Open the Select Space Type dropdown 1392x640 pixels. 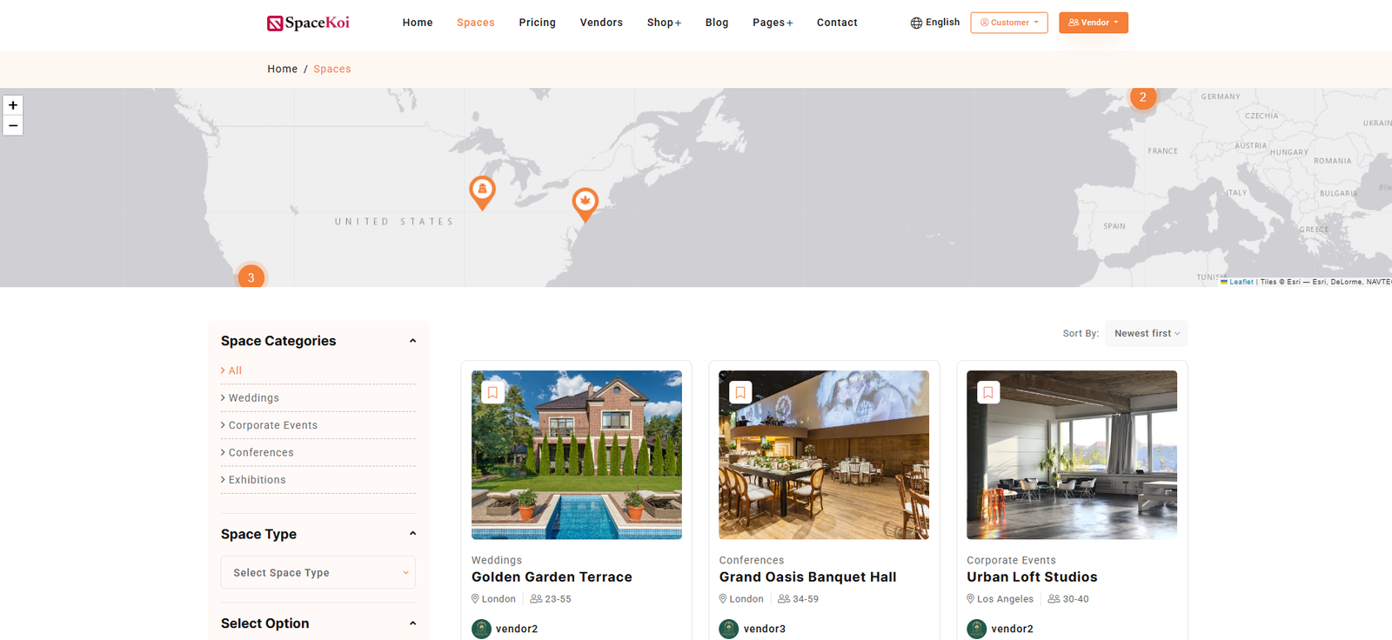[x=318, y=573]
